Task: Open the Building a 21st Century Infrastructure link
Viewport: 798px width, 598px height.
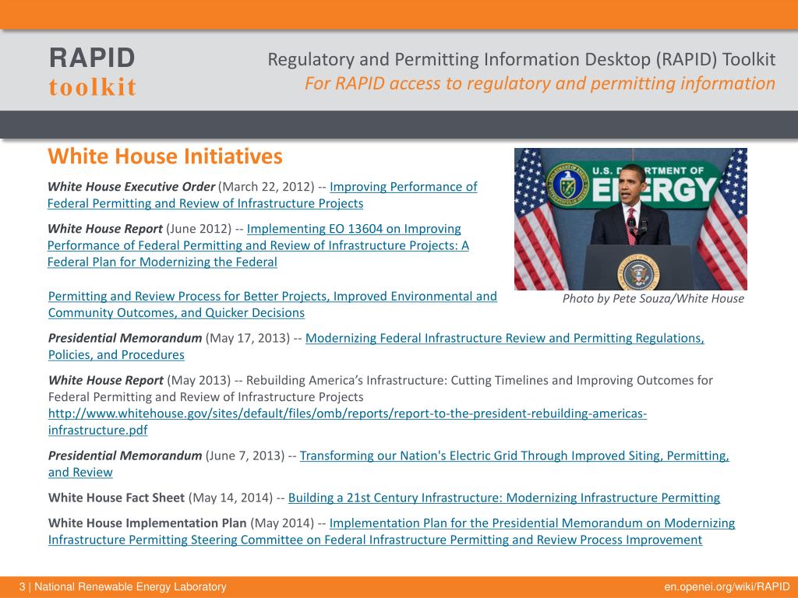Action: 504,498
